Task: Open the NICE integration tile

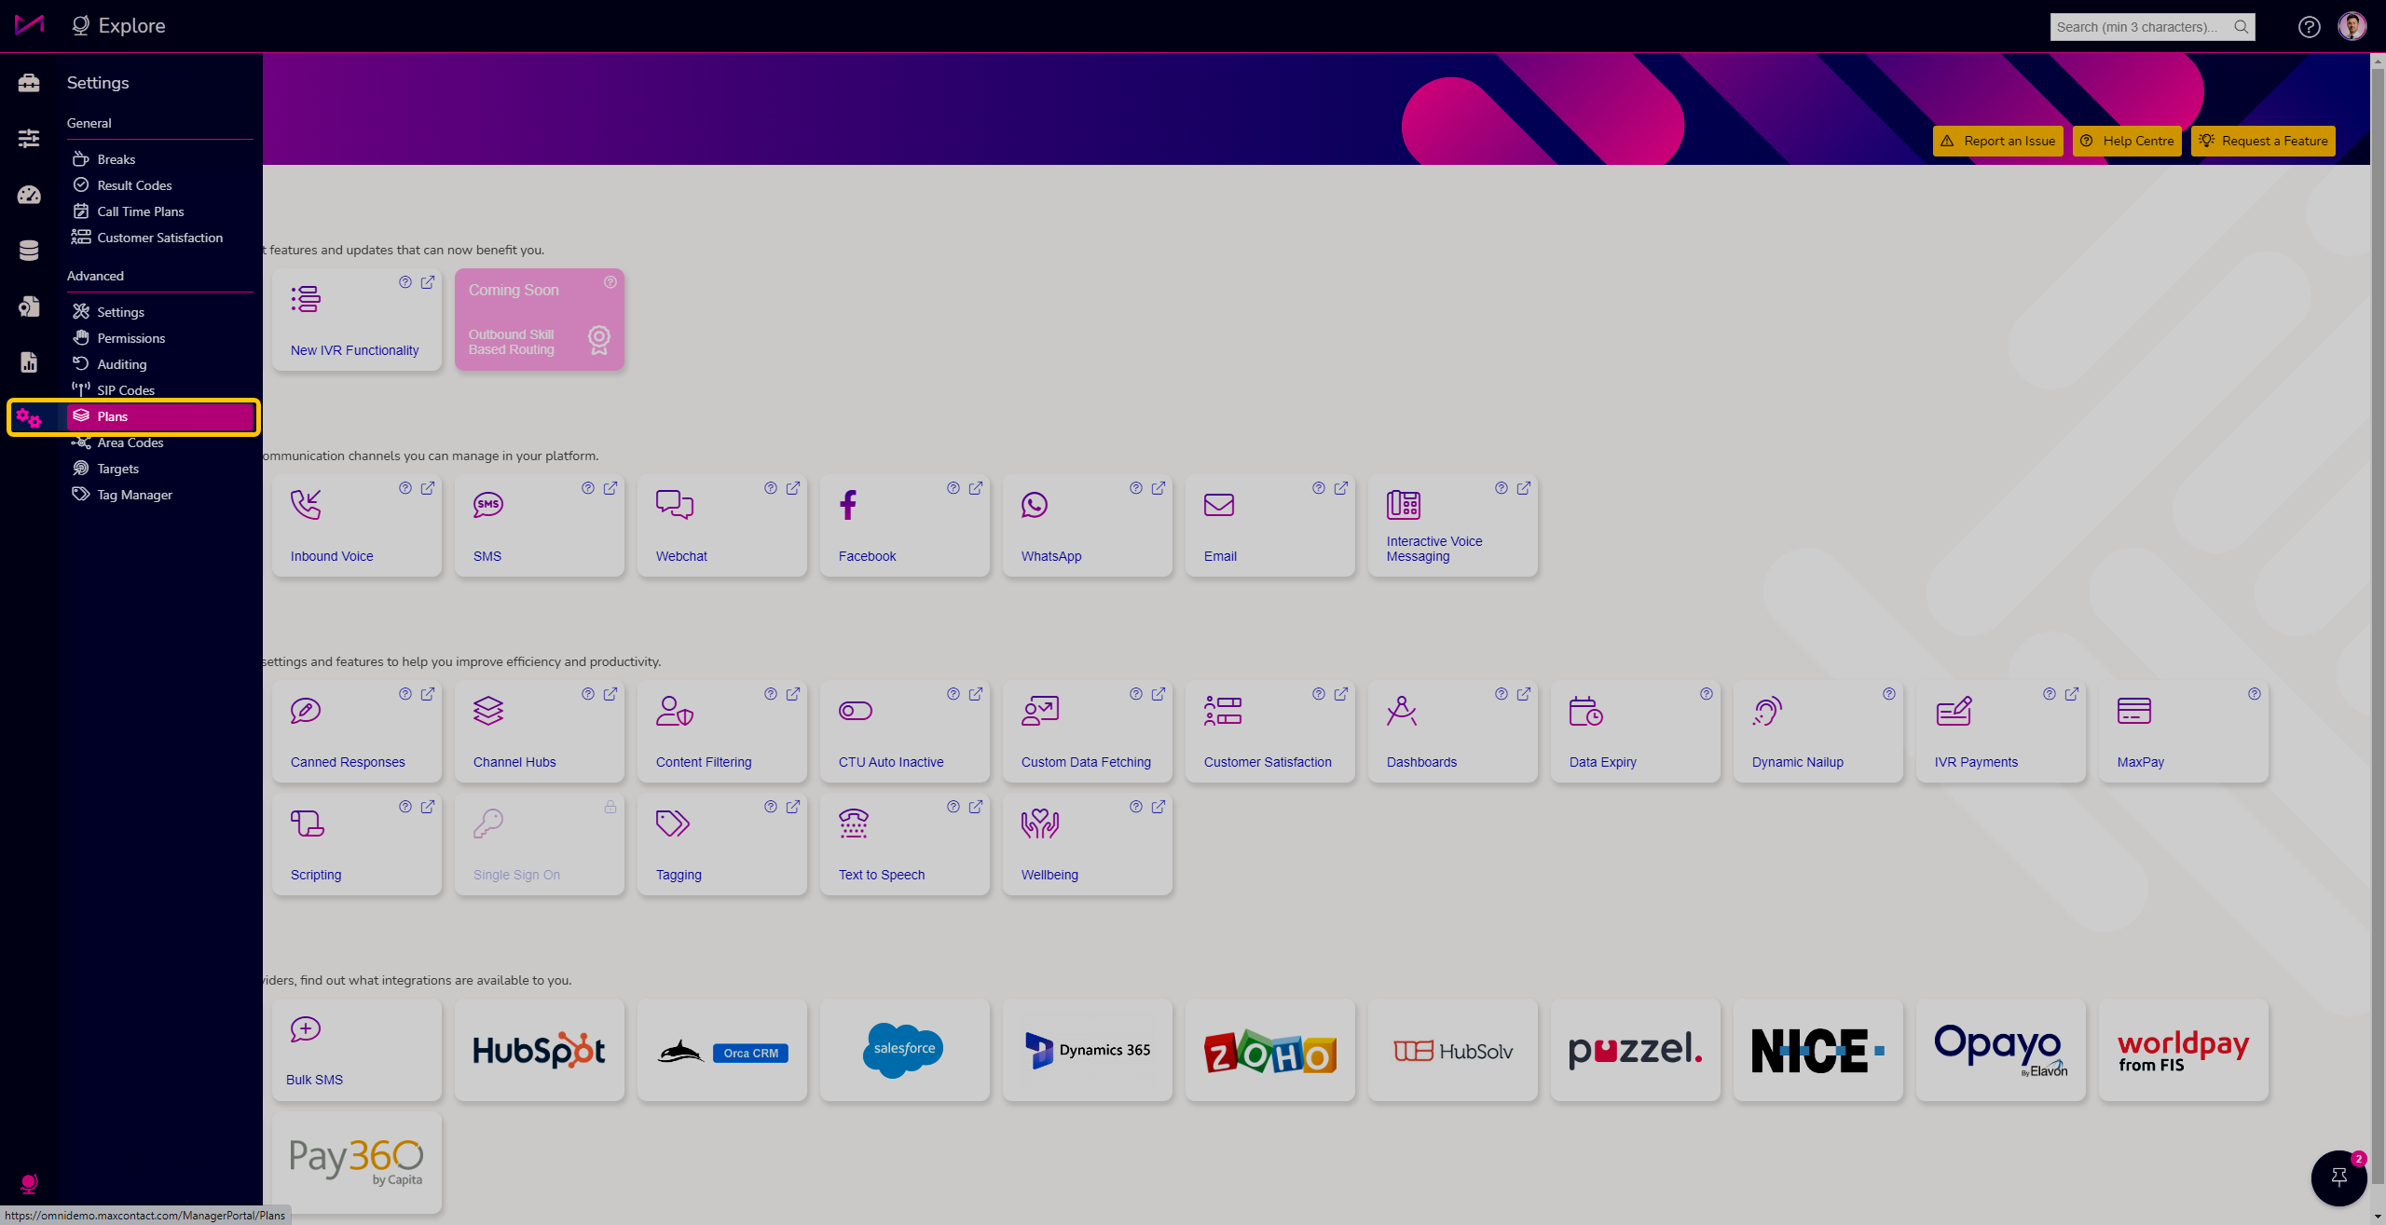Action: [1818, 1050]
